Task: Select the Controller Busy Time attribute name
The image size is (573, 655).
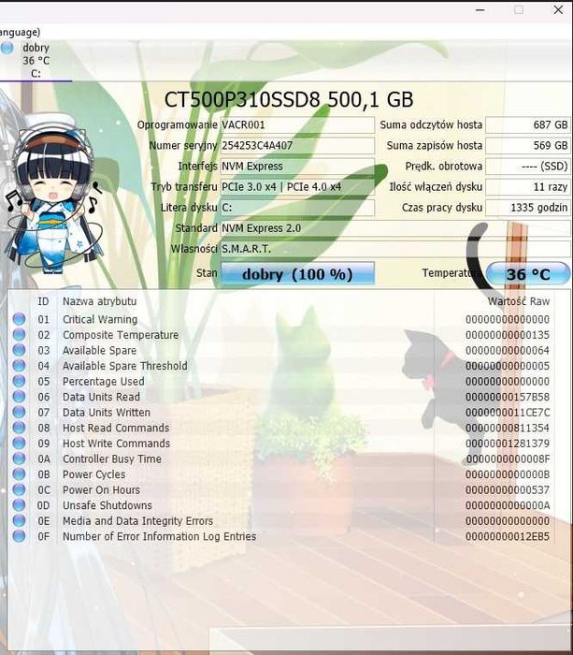Action: click(x=112, y=458)
